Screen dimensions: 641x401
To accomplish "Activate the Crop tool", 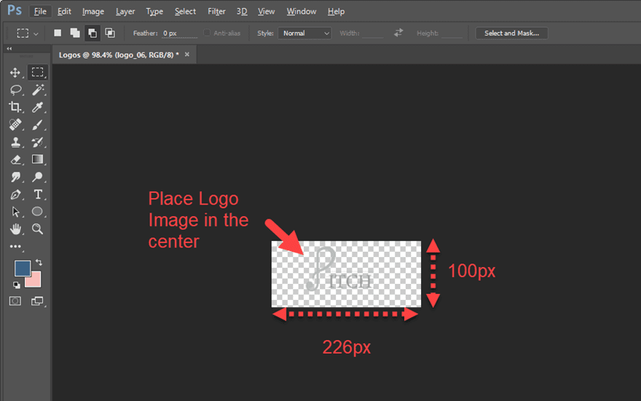I will [15, 107].
